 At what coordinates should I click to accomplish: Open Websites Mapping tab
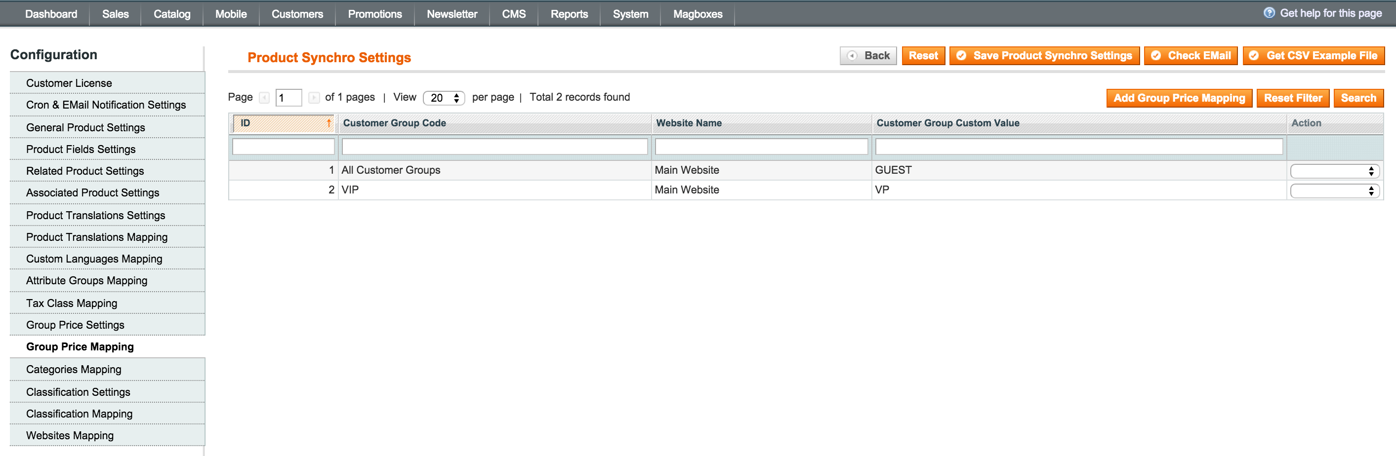click(x=107, y=435)
